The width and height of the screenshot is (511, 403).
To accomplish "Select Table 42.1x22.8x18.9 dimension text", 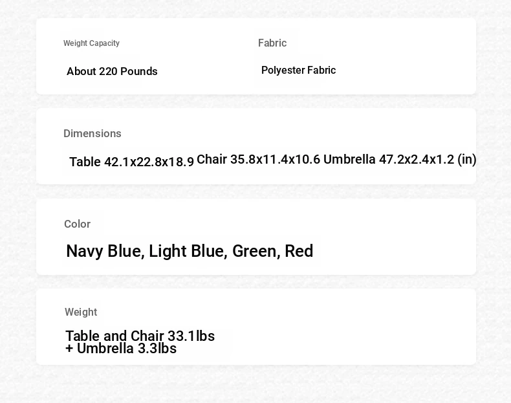I will 132,162.
